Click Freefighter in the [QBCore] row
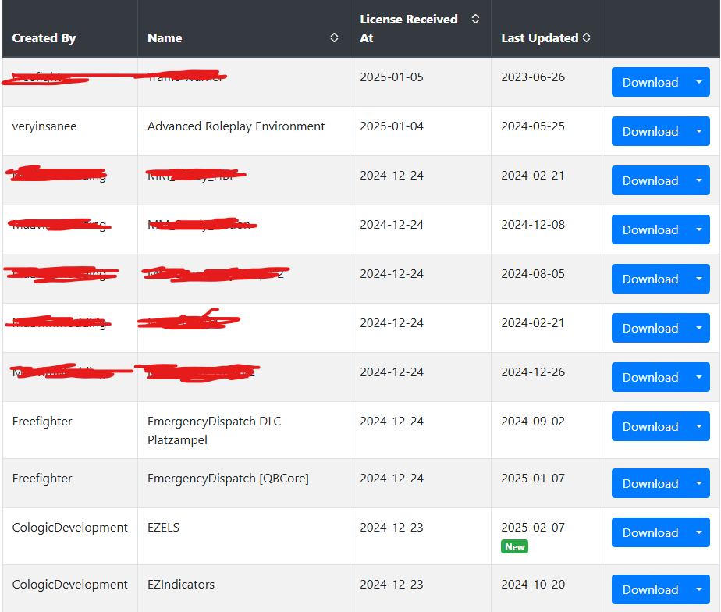The image size is (721, 612). pos(42,478)
